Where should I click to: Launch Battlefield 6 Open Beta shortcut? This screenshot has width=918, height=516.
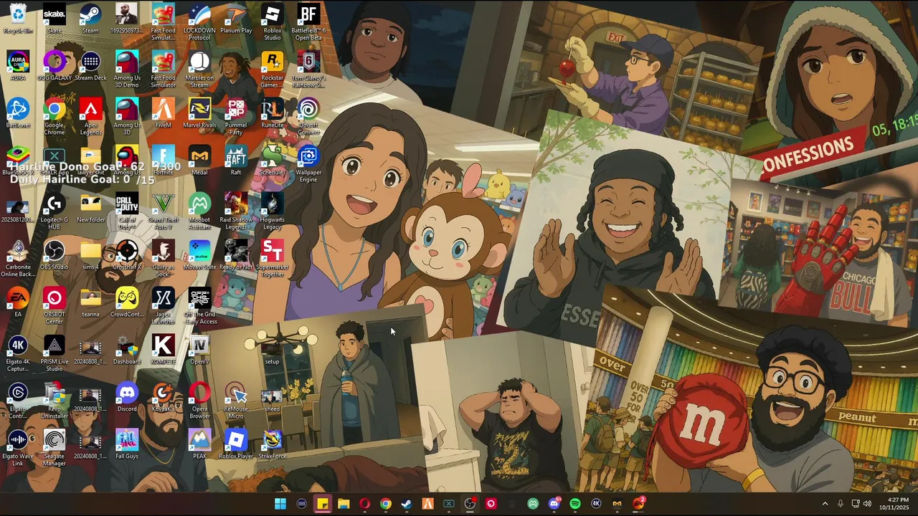308,22
